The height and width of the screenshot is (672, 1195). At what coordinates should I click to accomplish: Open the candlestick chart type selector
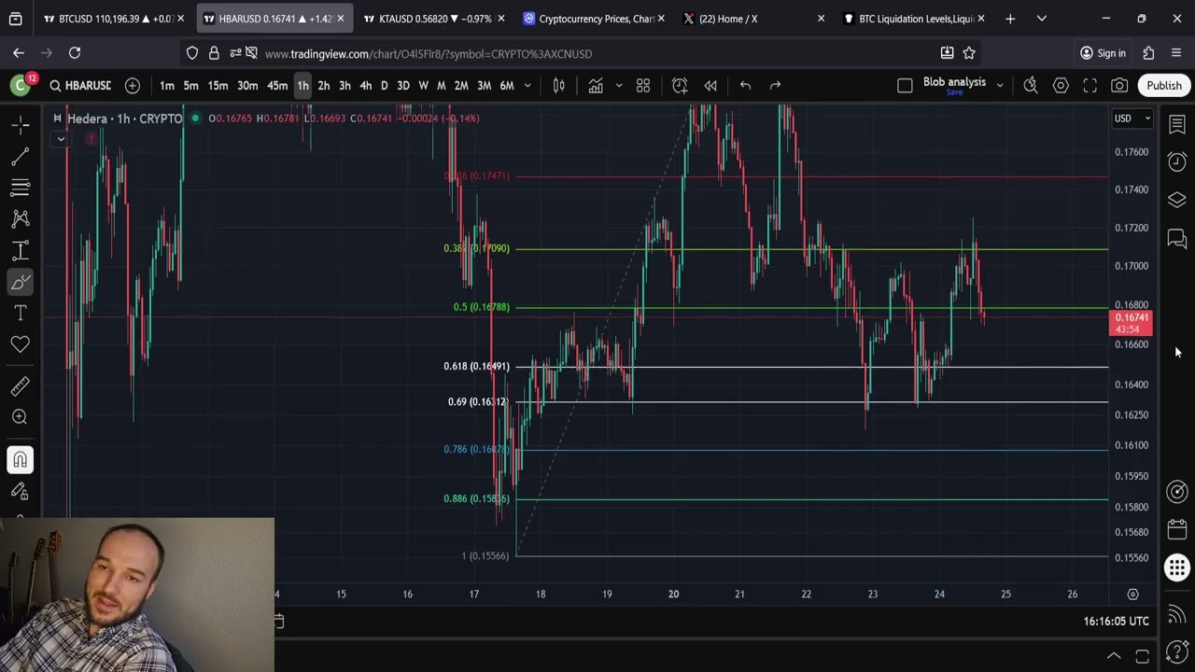click(x=559, y=85)
